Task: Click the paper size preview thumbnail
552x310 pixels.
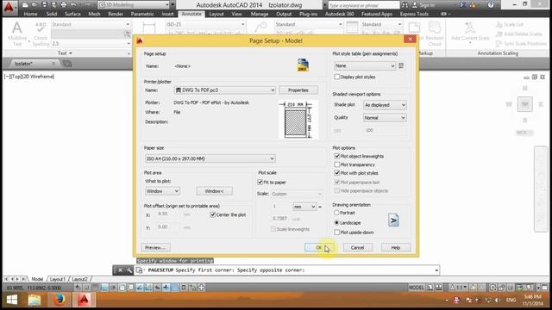Action: (x=298, y=120)
